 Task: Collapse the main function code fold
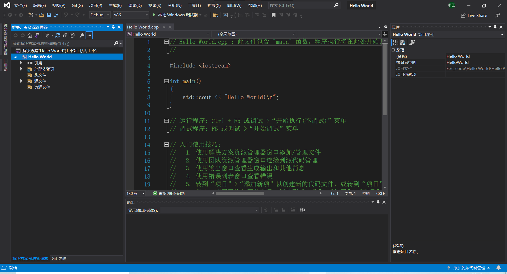[x=166, y=81]
